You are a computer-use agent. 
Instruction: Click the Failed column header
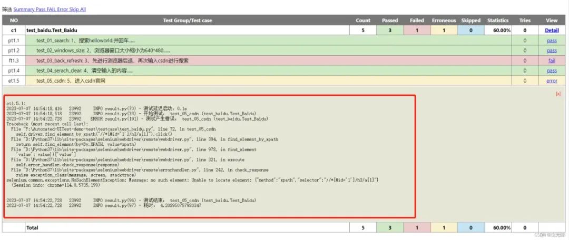(x=417, y=21)
